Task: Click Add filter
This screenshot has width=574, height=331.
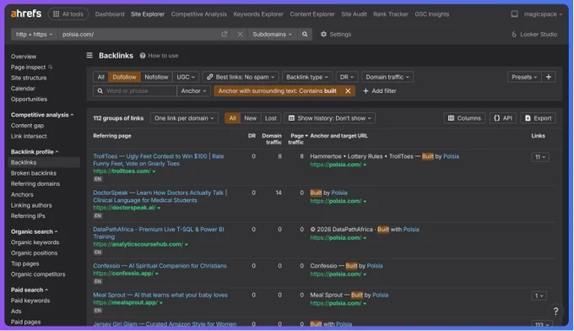Action: pos(380,91)
